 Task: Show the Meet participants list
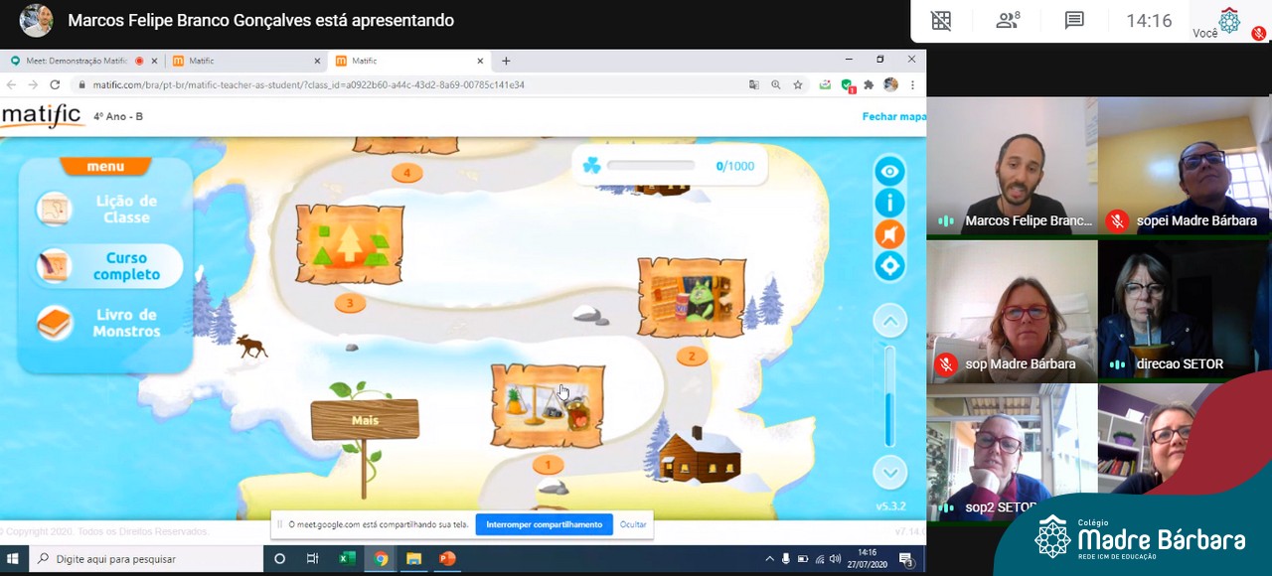(1008, 21)
